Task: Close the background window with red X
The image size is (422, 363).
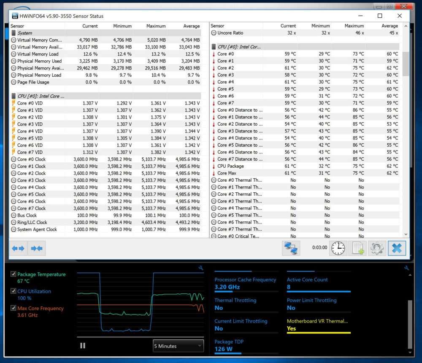Action: 404,6
